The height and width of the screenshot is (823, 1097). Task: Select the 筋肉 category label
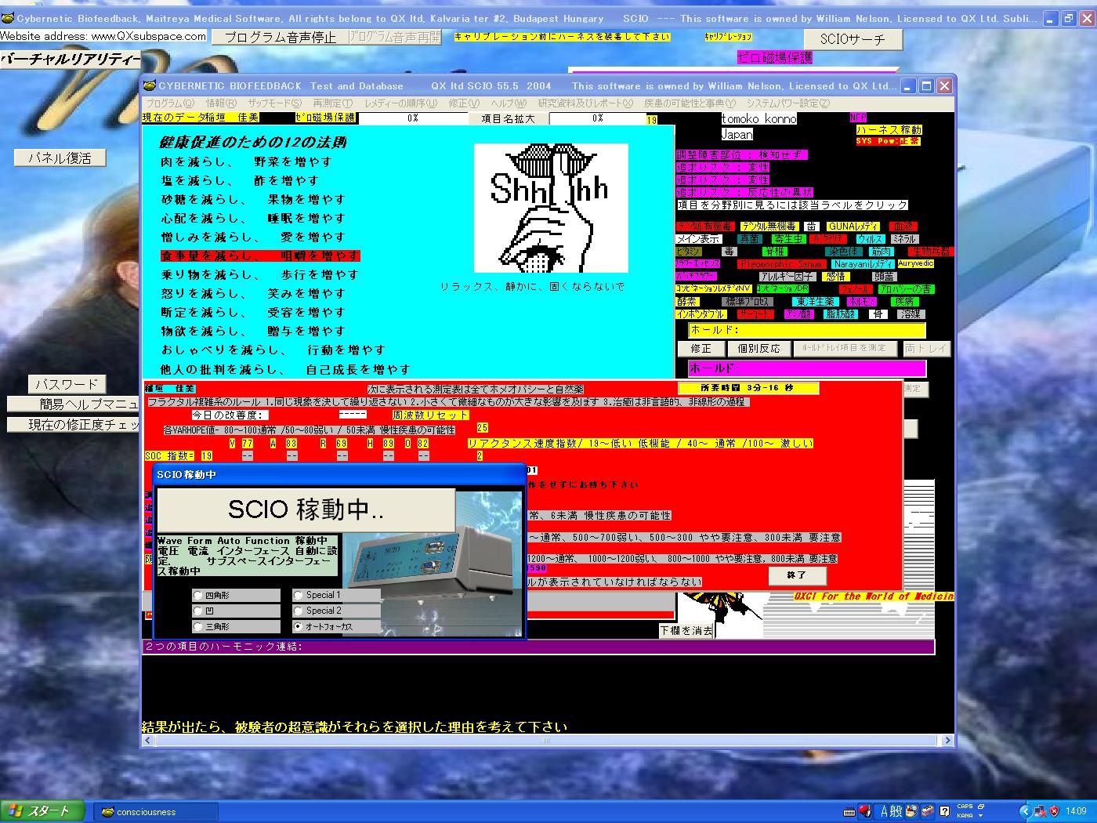point(881,252)
